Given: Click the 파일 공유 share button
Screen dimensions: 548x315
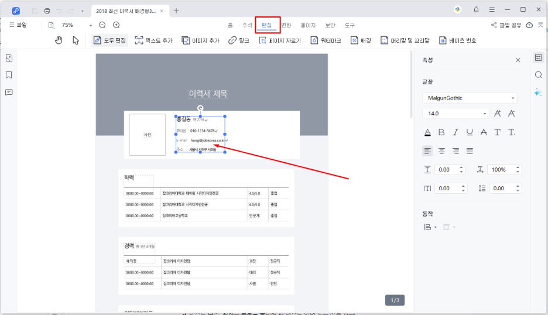Looking at the screenshot, I should pos(506,25).
